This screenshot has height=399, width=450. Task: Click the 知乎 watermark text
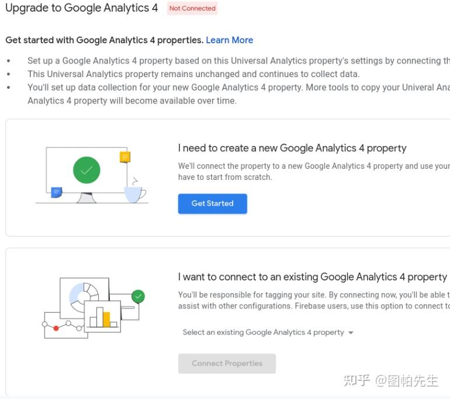[x=356, y=381]
